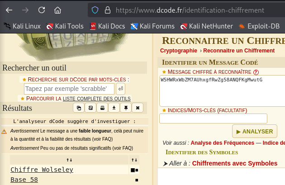The width and height of the screenshot is (285, 185).
Task: Pin the results with the pushpin icon
Action: [126, 108]
